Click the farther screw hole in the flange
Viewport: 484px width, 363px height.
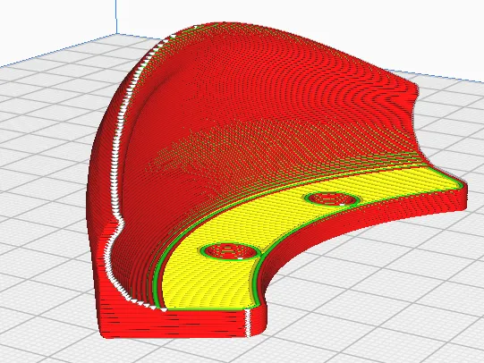tap(332, 198)
